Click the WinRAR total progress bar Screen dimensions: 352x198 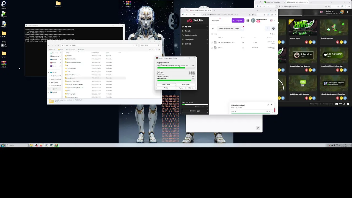[176, 81]
